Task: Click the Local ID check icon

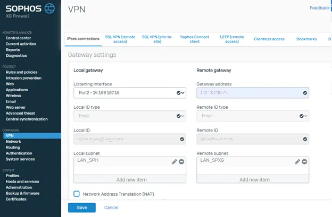Action: point(182,139)
